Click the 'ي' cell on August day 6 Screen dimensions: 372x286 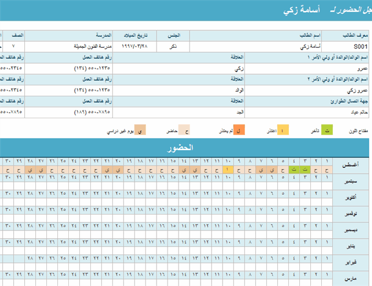[x=272, y=170]
